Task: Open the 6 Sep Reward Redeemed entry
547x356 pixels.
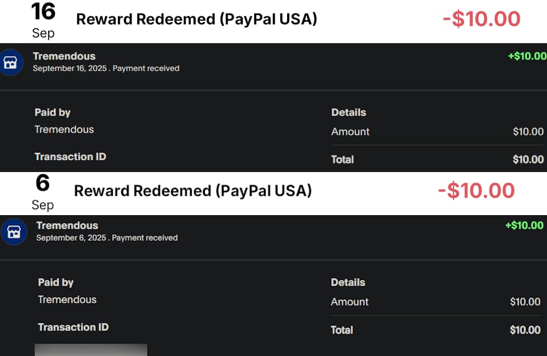Action: [193, 191]
